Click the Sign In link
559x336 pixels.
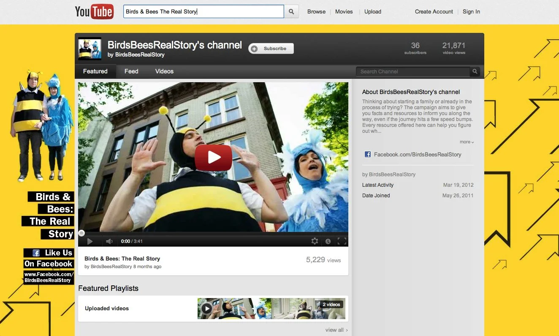click(471, 12)
